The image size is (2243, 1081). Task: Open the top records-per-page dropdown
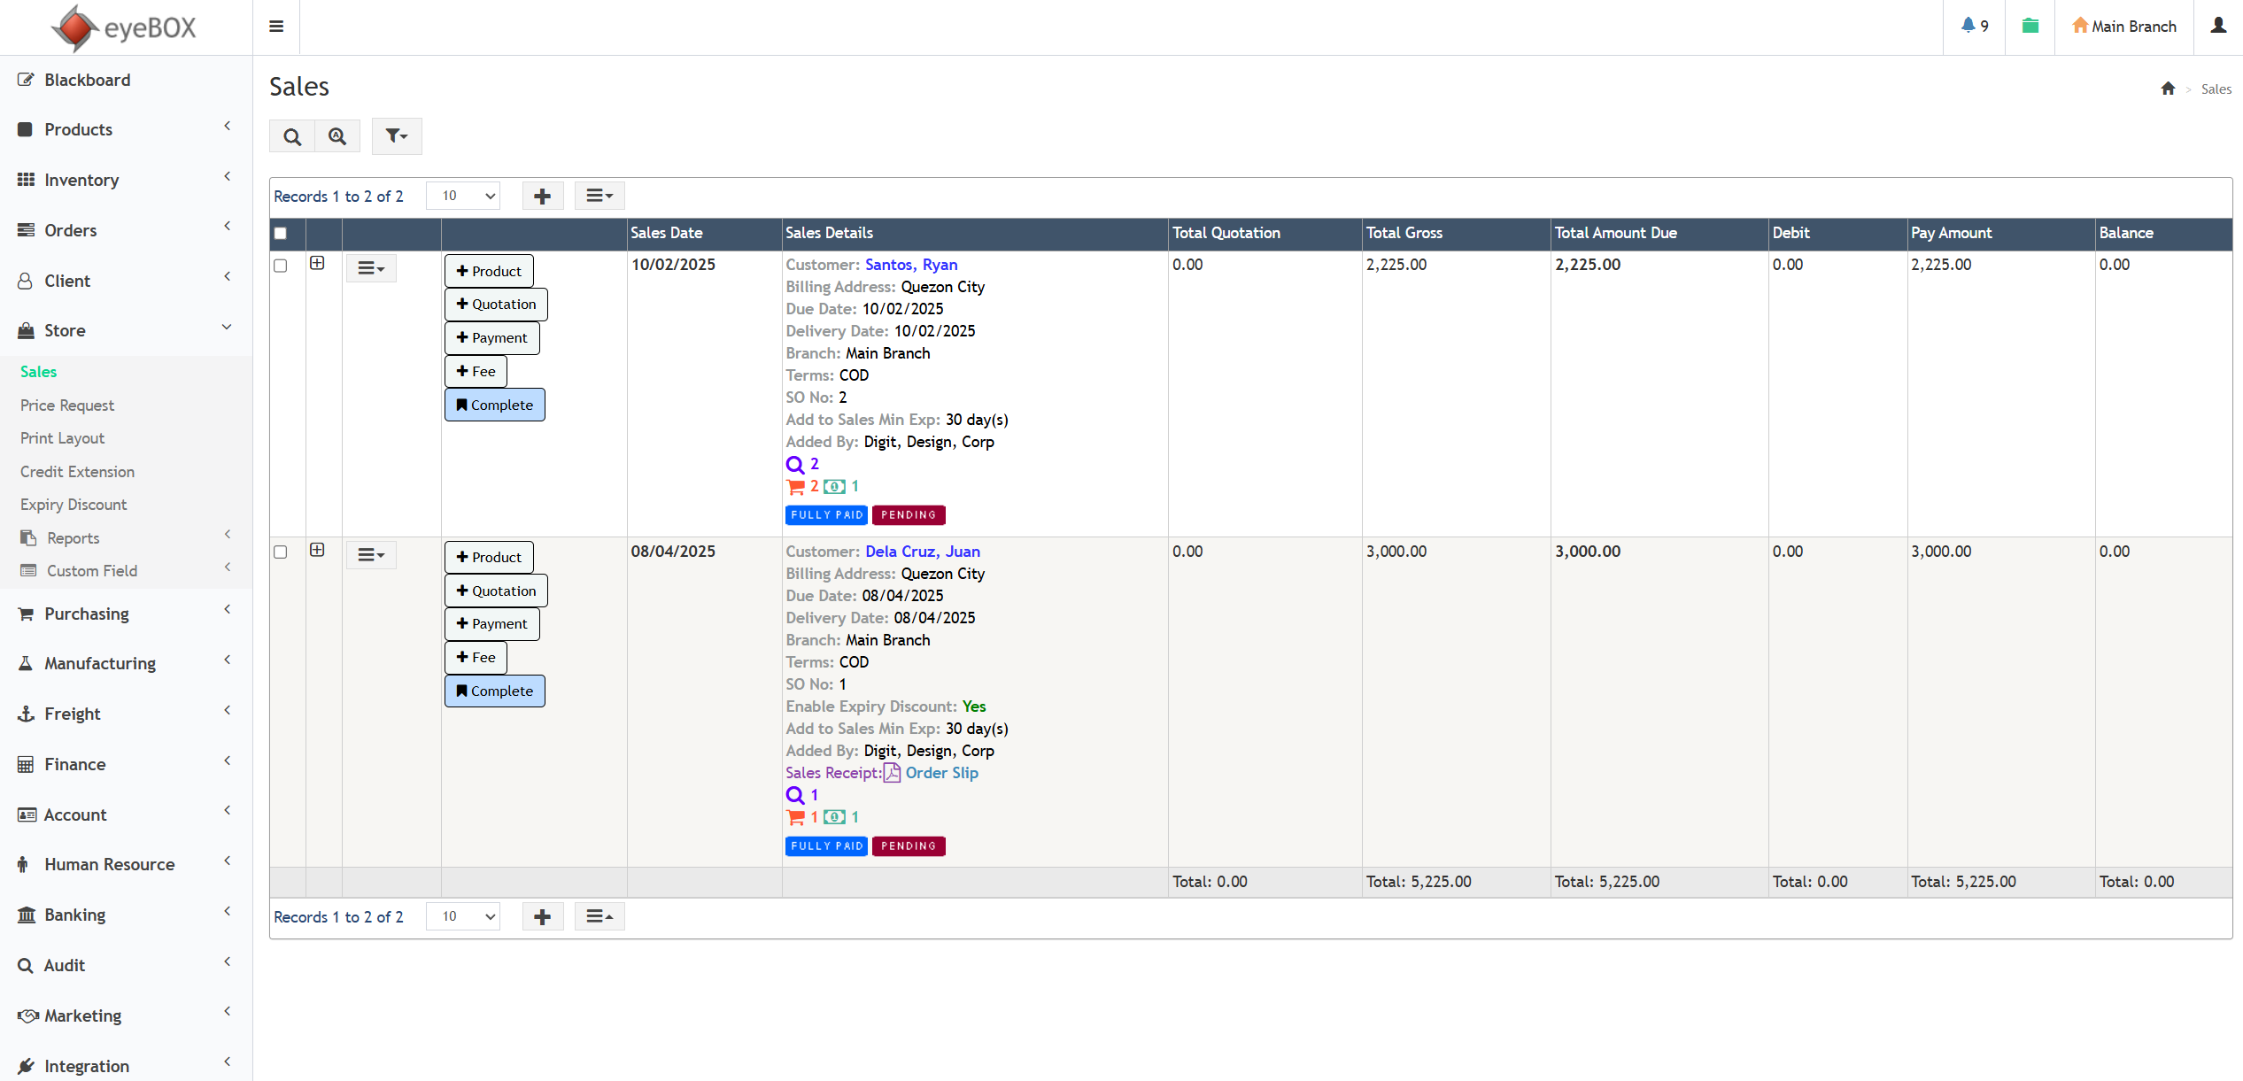[463, 196]
